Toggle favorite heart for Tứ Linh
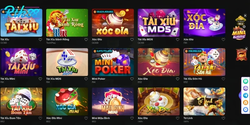 (223, 118)
